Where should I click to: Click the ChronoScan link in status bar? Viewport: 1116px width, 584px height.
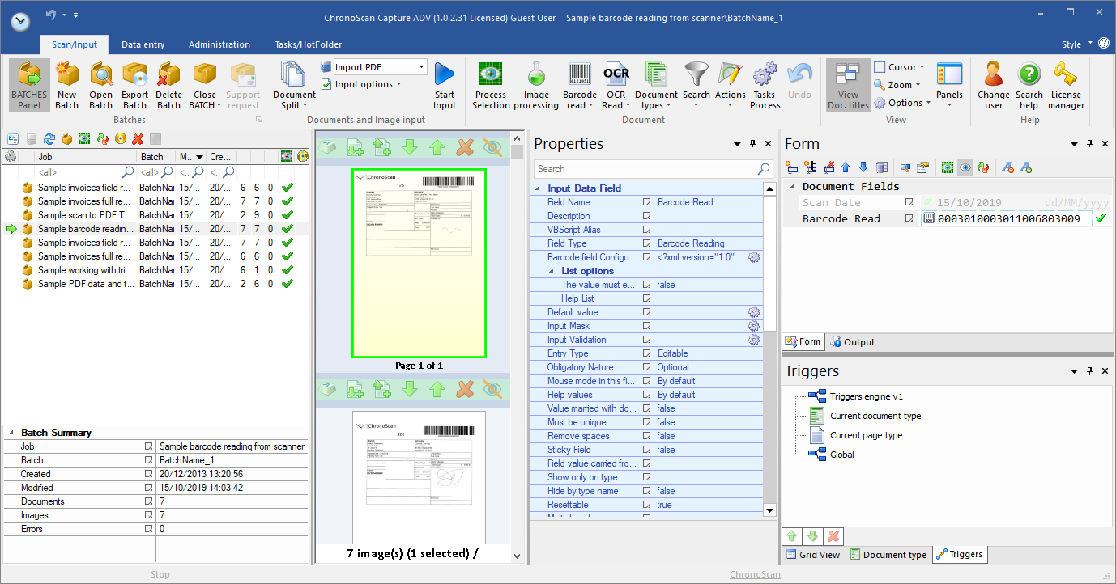click(x=755, y=574)
